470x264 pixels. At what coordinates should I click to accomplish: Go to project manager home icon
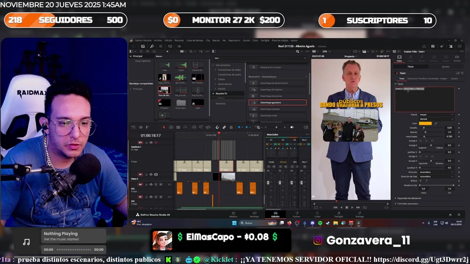451,215
